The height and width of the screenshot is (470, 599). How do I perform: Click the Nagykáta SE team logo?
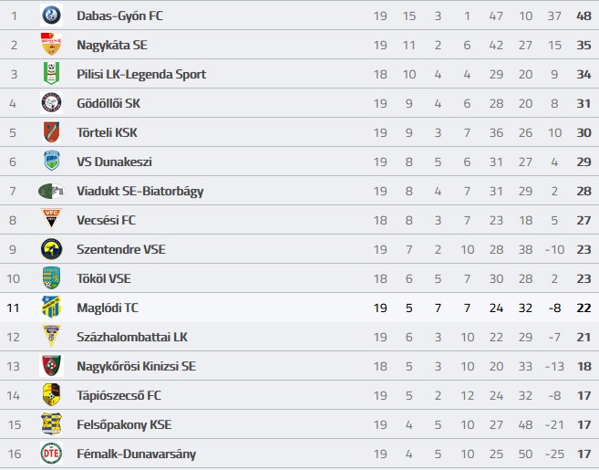tap(51, 45)
